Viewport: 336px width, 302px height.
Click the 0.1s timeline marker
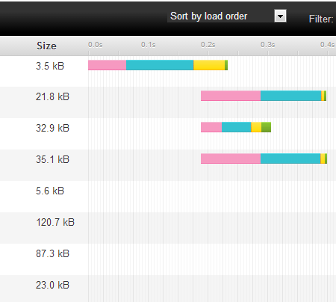click(x=148, y=45)
